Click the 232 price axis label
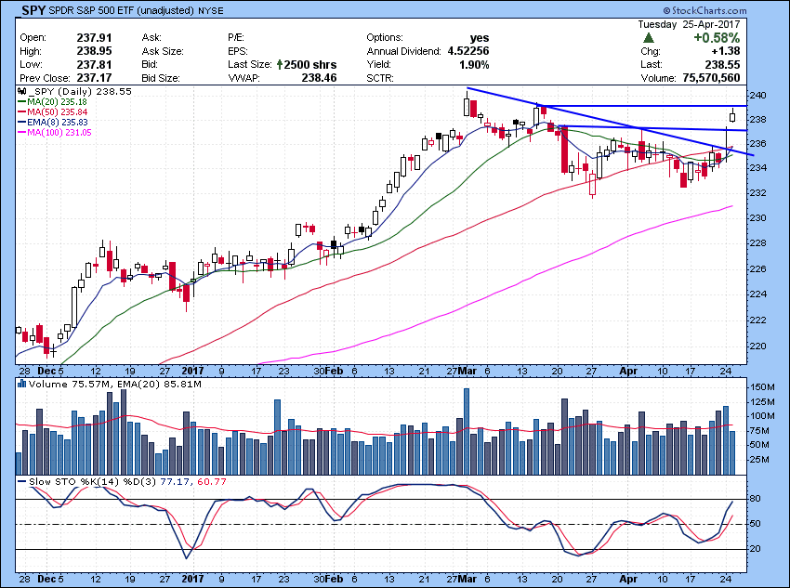This screenshot has width=790, height=588. [758, 193]
